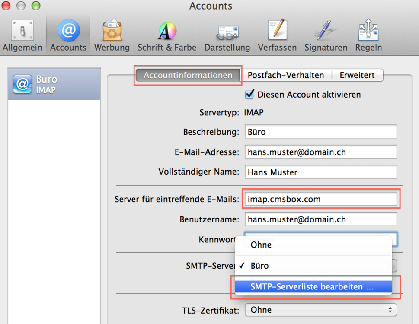The image size is (419, 324).
Task: Open the Erweitert tab
Action: pos(357,75)
